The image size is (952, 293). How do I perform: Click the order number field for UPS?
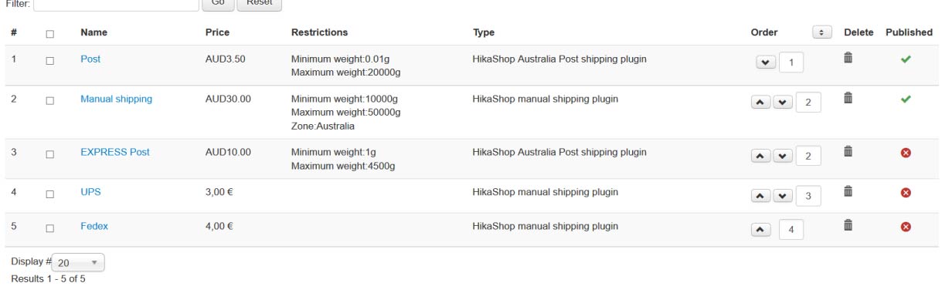click(x=807, y=196)
